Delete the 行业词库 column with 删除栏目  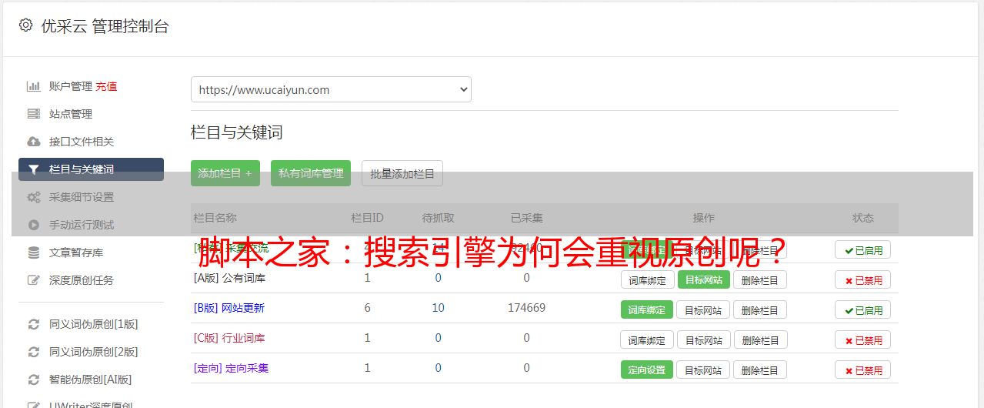tap(760, 339)
